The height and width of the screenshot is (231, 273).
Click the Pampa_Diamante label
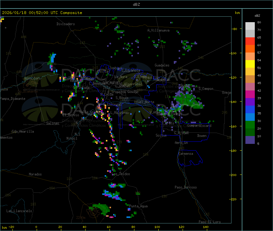tap(12, 99)
